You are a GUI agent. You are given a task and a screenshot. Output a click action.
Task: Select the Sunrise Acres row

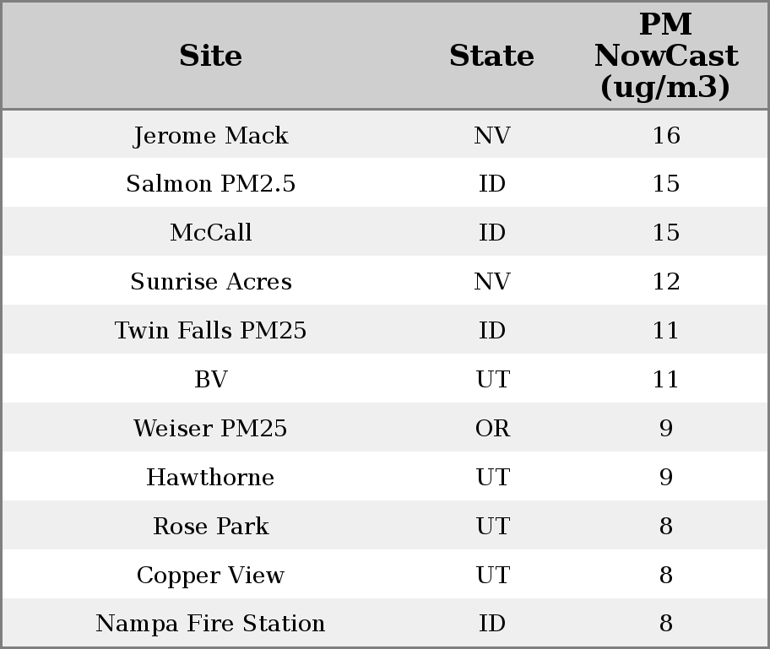tap(211, 282)
